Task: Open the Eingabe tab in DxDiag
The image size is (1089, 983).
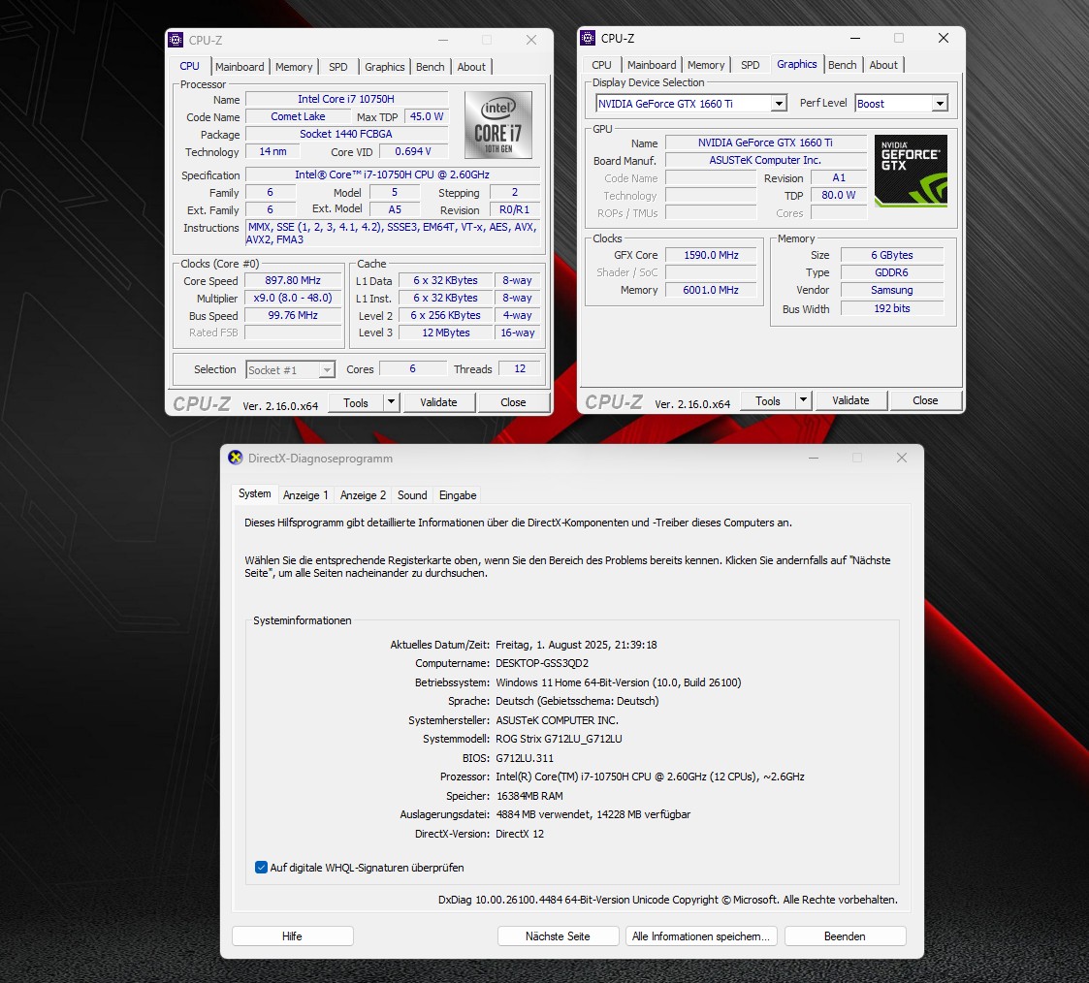Action: pos(458,495)
